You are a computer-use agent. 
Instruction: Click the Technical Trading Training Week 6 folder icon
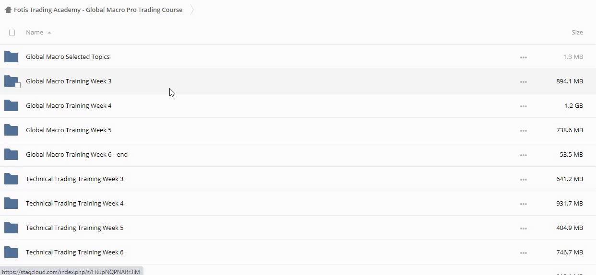(x=11, y=252)
